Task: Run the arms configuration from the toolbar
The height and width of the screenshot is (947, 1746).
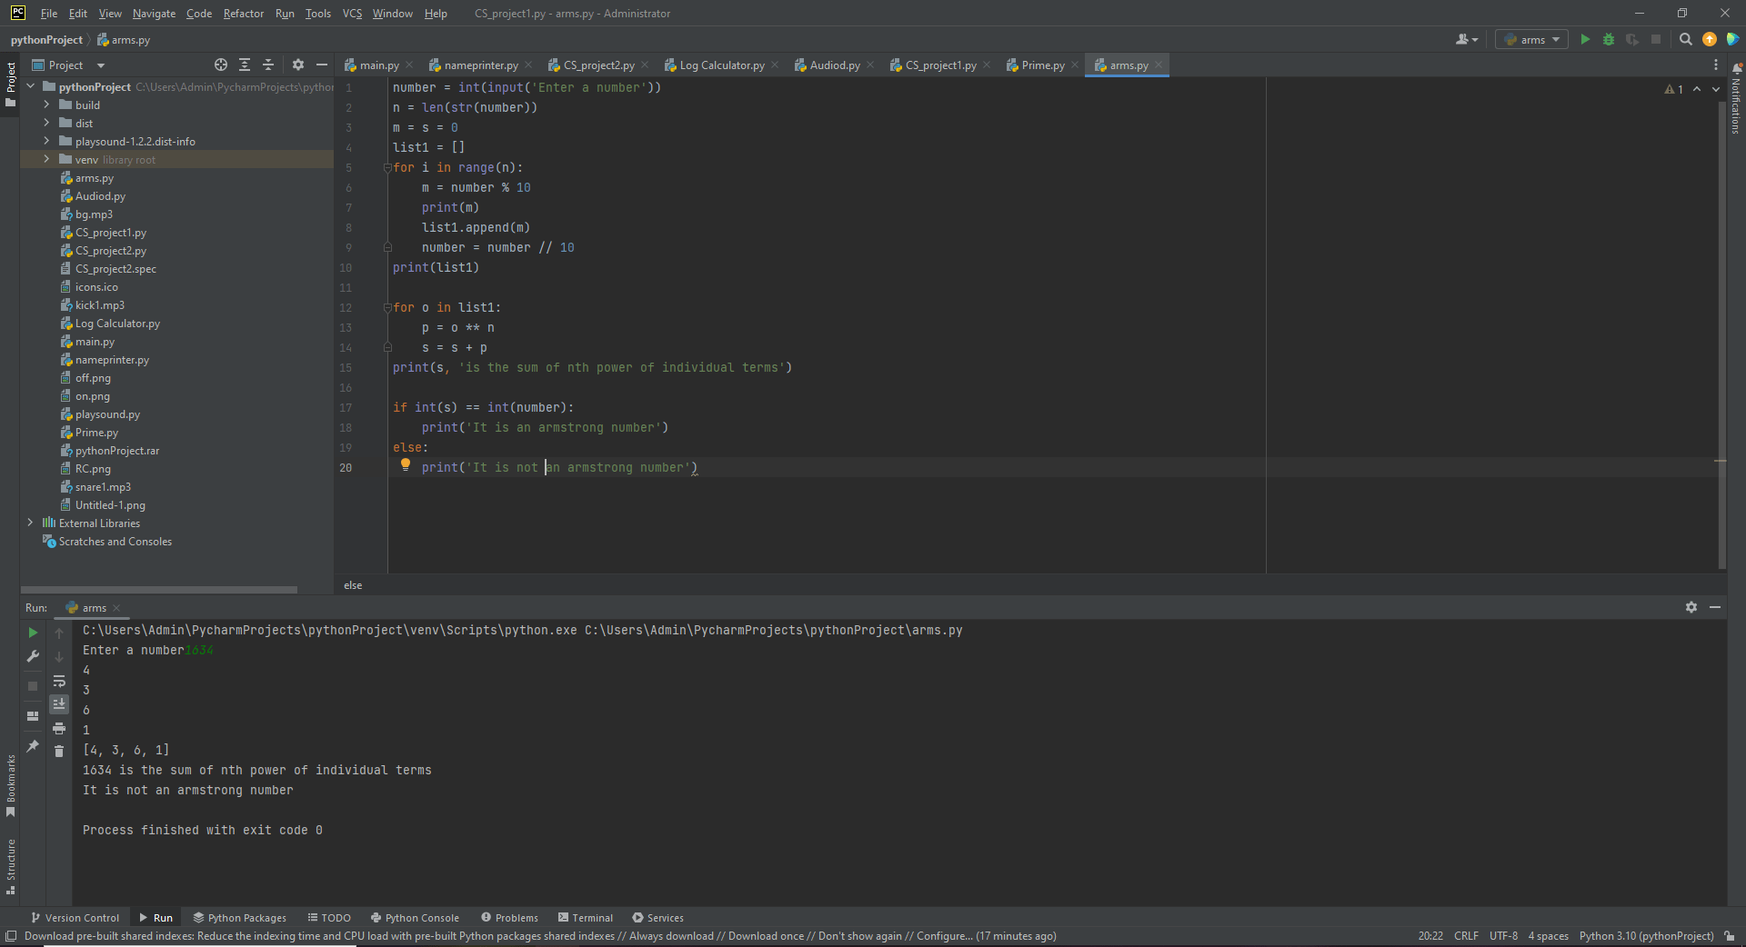Action: coord(1585,39)
